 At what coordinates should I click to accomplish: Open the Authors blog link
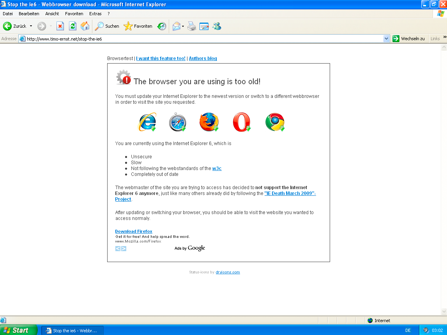tap(203, 58)
